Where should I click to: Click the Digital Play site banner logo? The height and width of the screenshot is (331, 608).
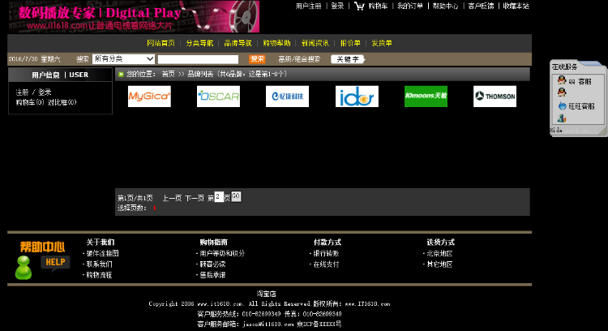[x=134, y=16]
